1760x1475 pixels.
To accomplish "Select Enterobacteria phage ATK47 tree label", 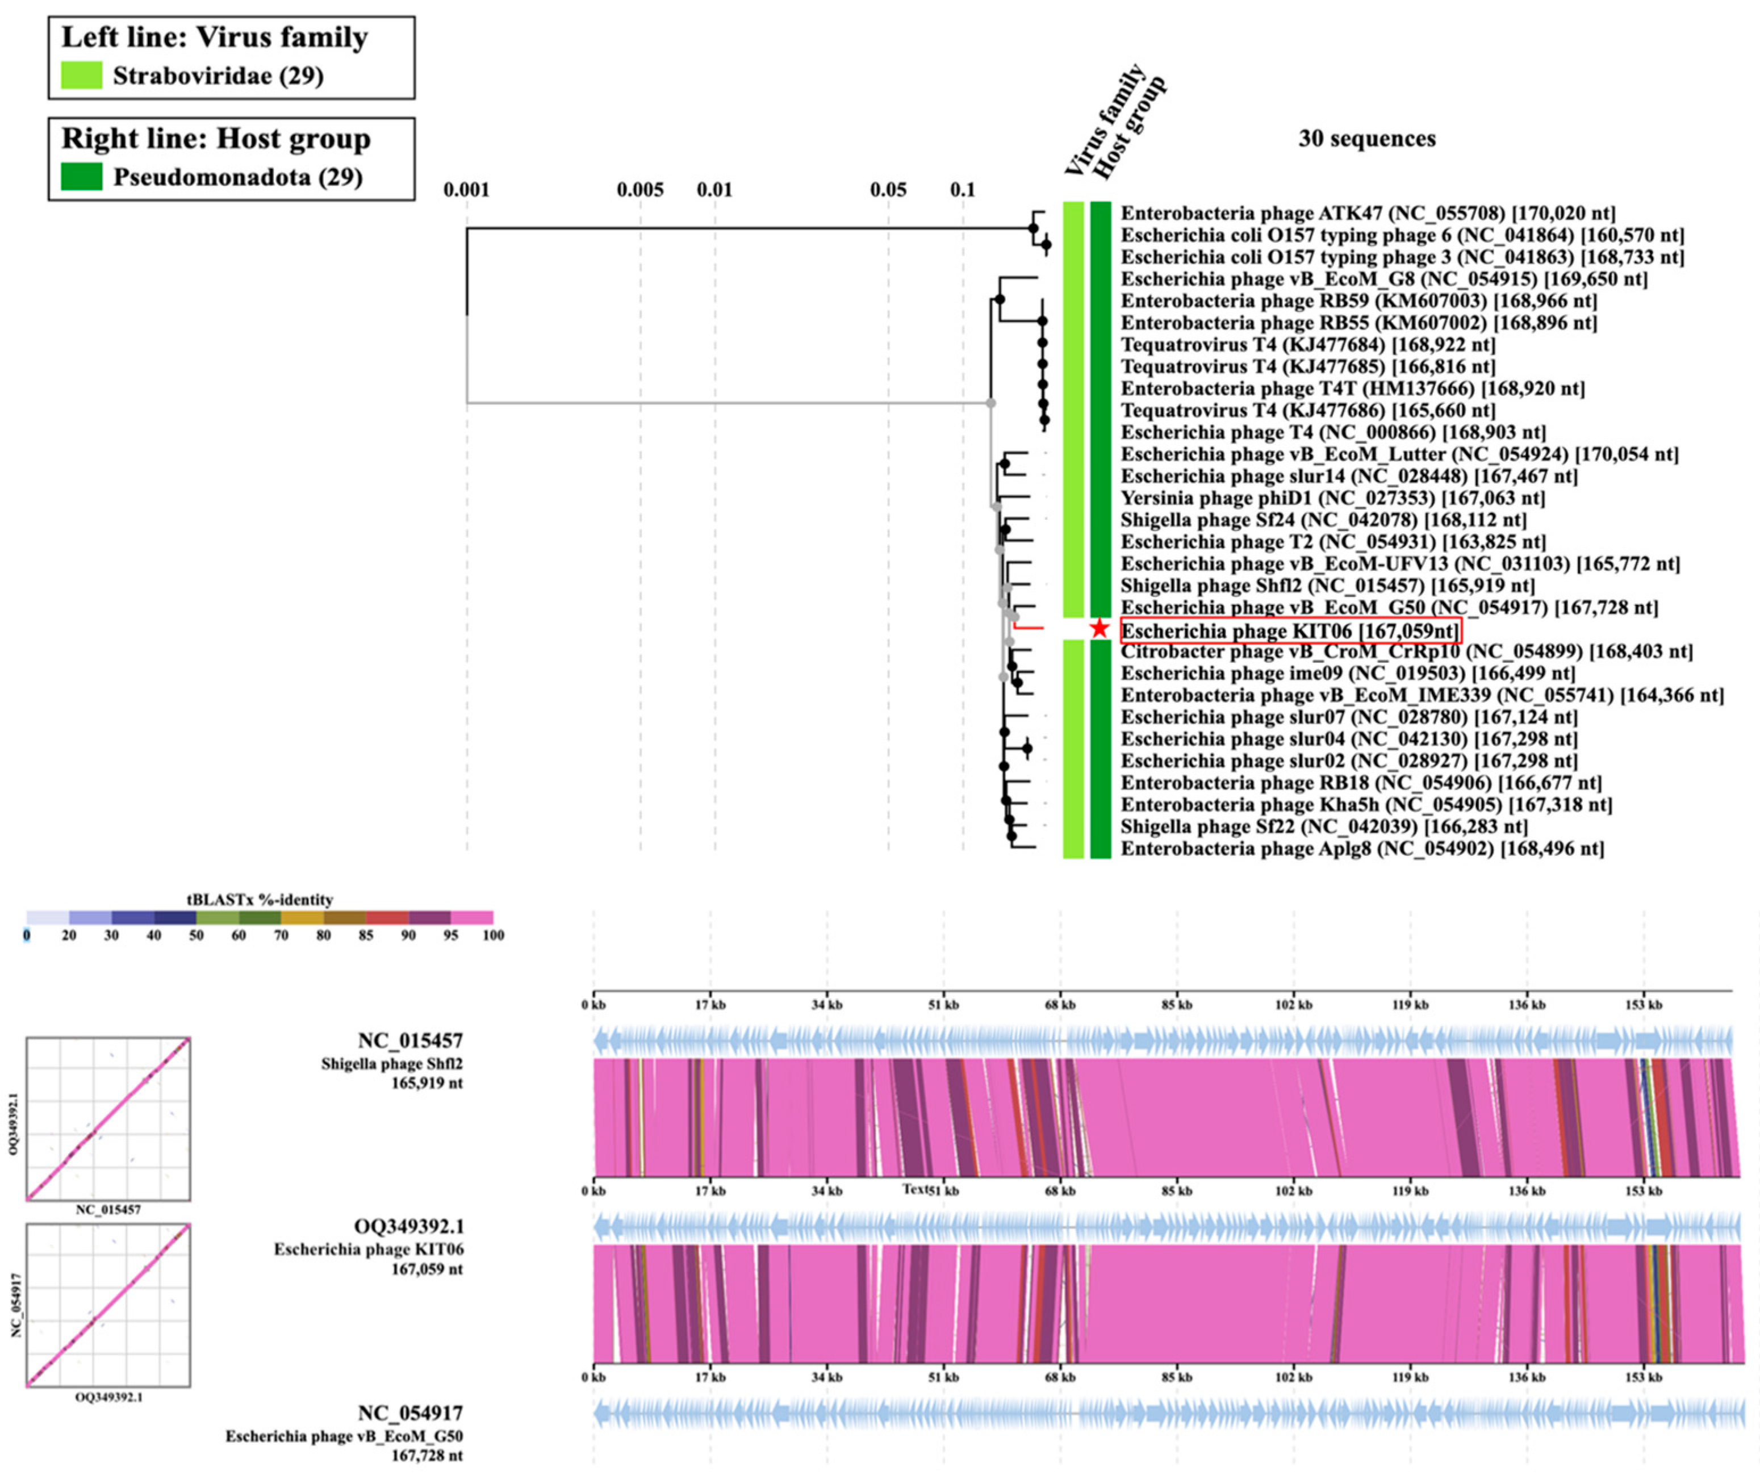I will coord(1368,213).
